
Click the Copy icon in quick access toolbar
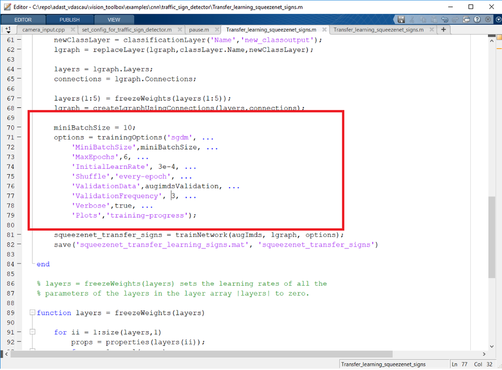pyautogui.click(x=423, y=20)
